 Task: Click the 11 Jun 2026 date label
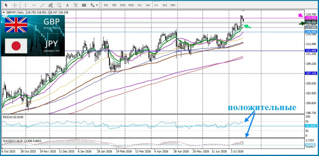(219, 151)
